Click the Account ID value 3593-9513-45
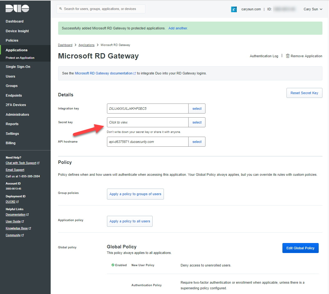The width and height of the screenshot is (329, 294). click(x=13, y=189)
